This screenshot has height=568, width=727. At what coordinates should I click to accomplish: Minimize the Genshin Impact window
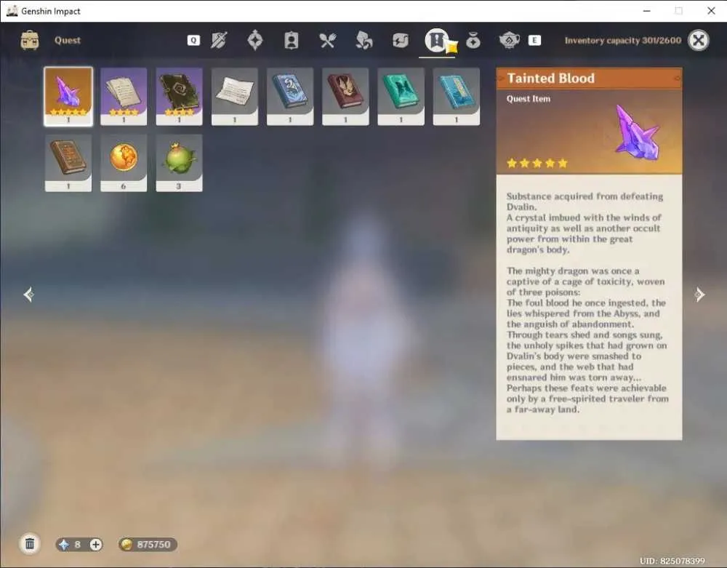click(647, 11)
